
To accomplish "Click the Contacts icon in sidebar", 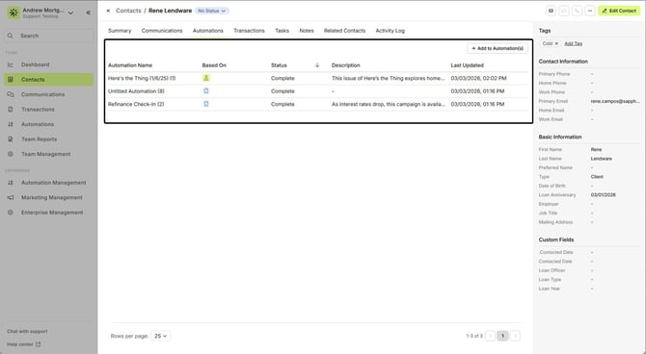I will tap(11, 79).
